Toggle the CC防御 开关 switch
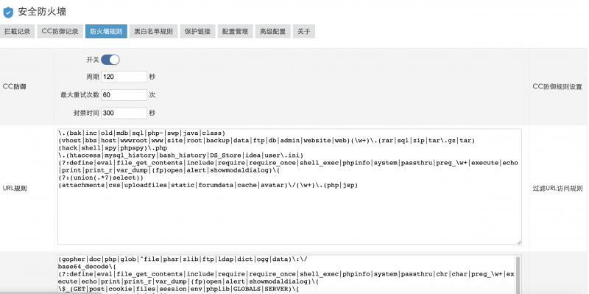 pos(110,60)
